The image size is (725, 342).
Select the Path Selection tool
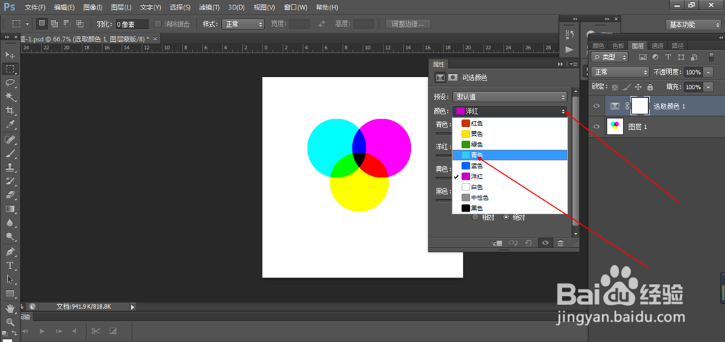click(9, 280)
